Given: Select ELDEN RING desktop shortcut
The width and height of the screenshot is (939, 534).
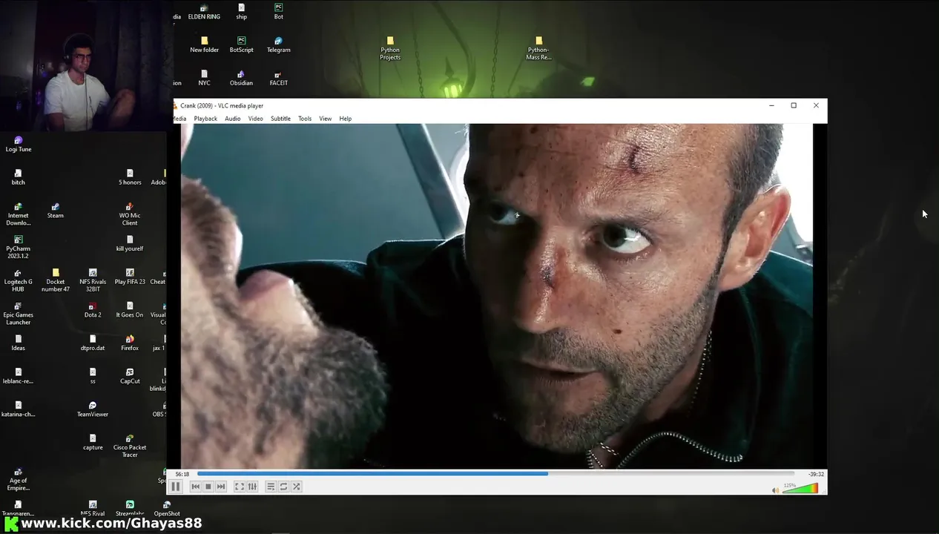Looking at the screenshot, I should pos(204,12).
